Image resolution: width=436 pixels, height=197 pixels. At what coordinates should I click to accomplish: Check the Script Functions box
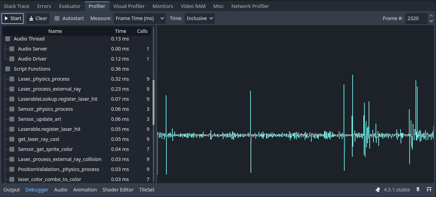click(8, 69)
